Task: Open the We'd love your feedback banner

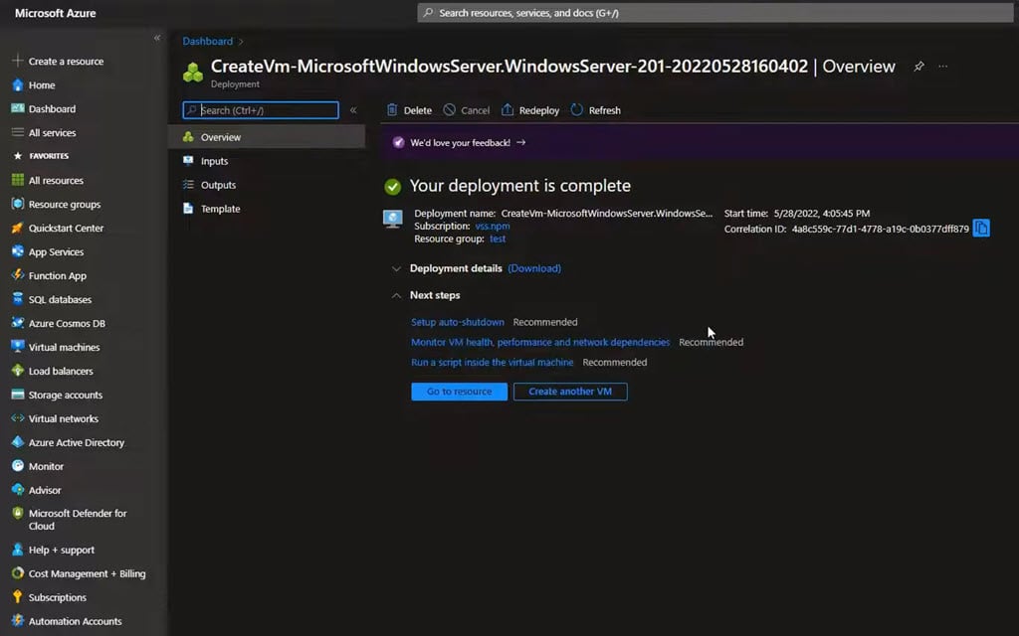Action: [x=460, y=143]
